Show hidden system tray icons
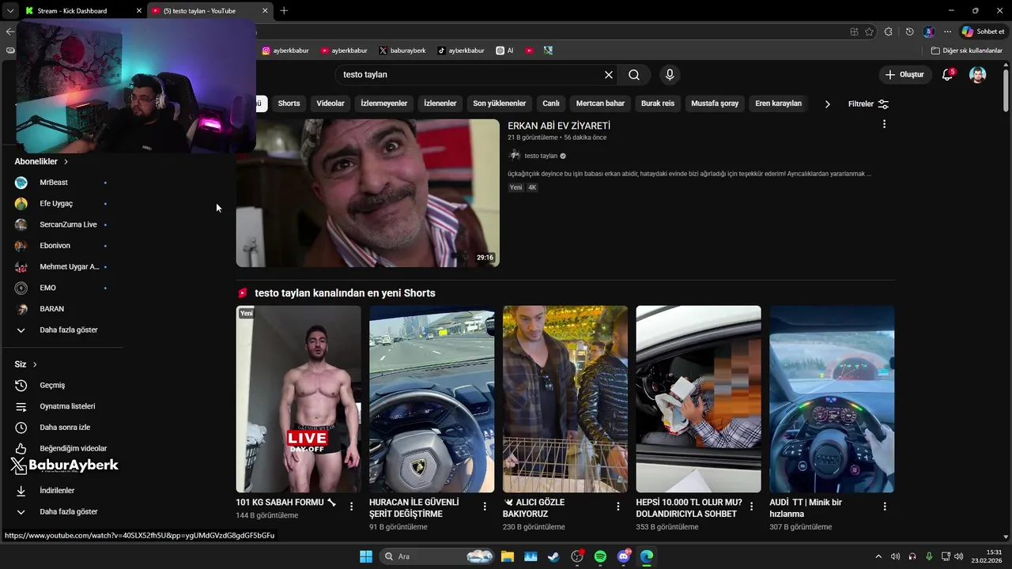 point(878,556)
